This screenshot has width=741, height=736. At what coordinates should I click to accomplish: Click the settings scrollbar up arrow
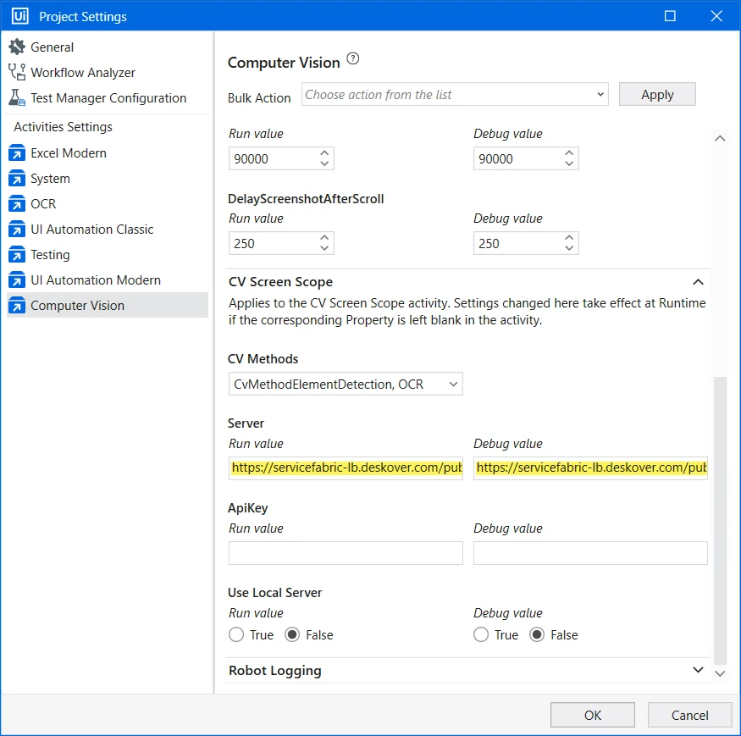[720, 139]
